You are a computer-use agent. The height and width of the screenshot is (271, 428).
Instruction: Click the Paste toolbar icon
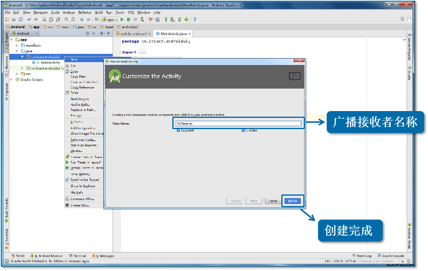[58, 19]
